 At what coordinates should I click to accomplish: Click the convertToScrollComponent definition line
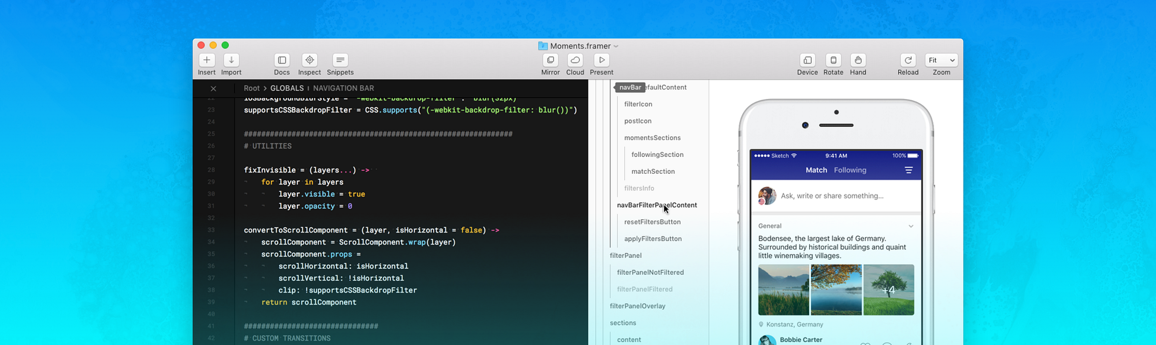(371, 230)
